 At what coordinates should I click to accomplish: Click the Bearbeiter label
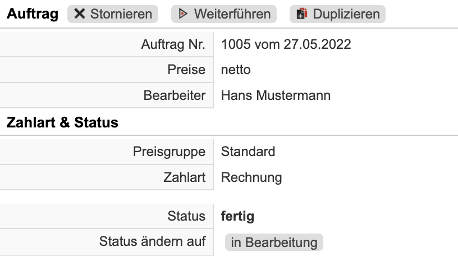(x=174, y=95)
